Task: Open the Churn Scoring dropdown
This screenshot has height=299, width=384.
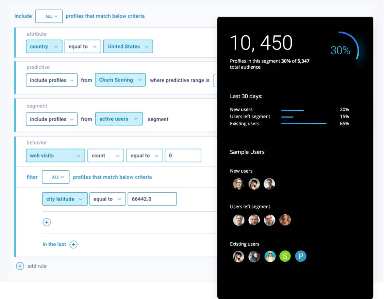Action: pyautogui.click(x=120, y=80)
